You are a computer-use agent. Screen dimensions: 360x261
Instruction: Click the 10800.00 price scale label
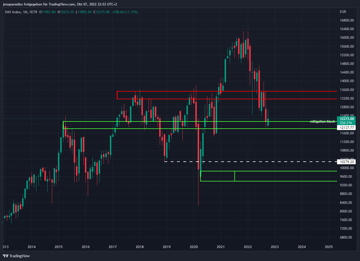click(346, 150)
